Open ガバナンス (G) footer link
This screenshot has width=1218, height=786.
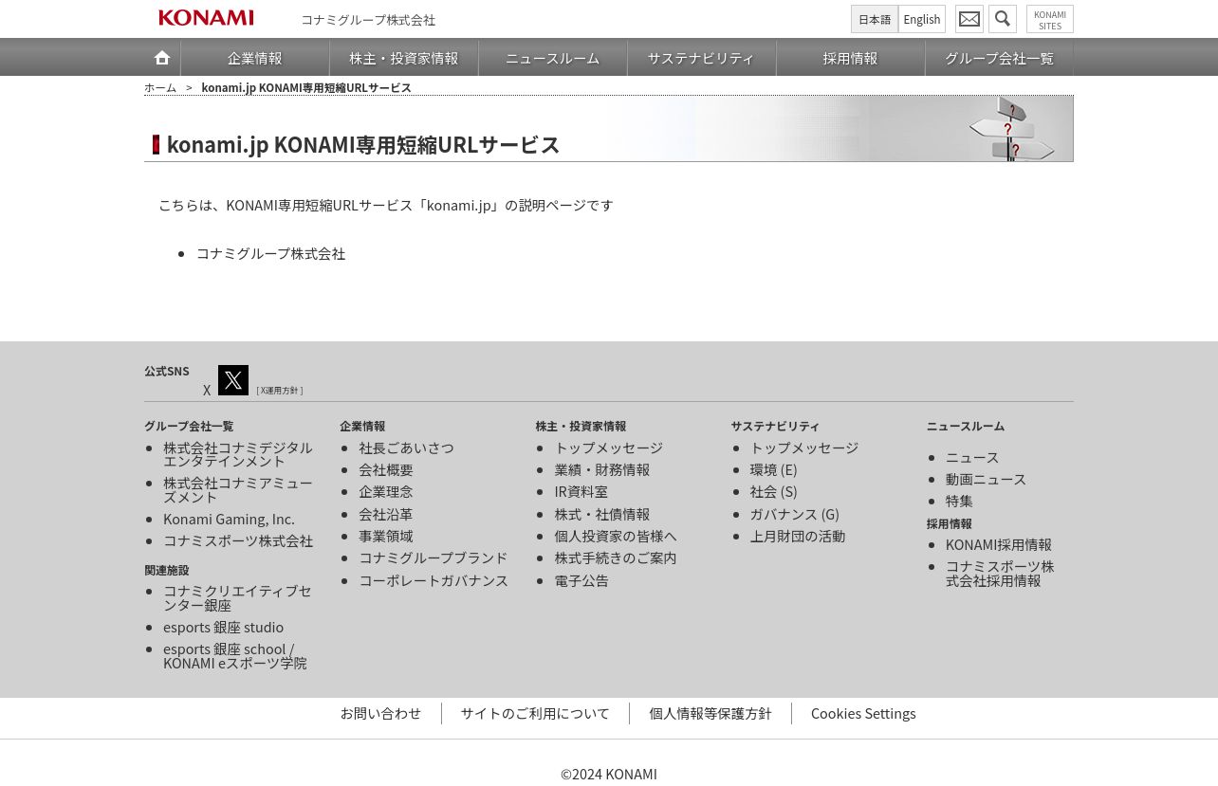tap(795, 514)
